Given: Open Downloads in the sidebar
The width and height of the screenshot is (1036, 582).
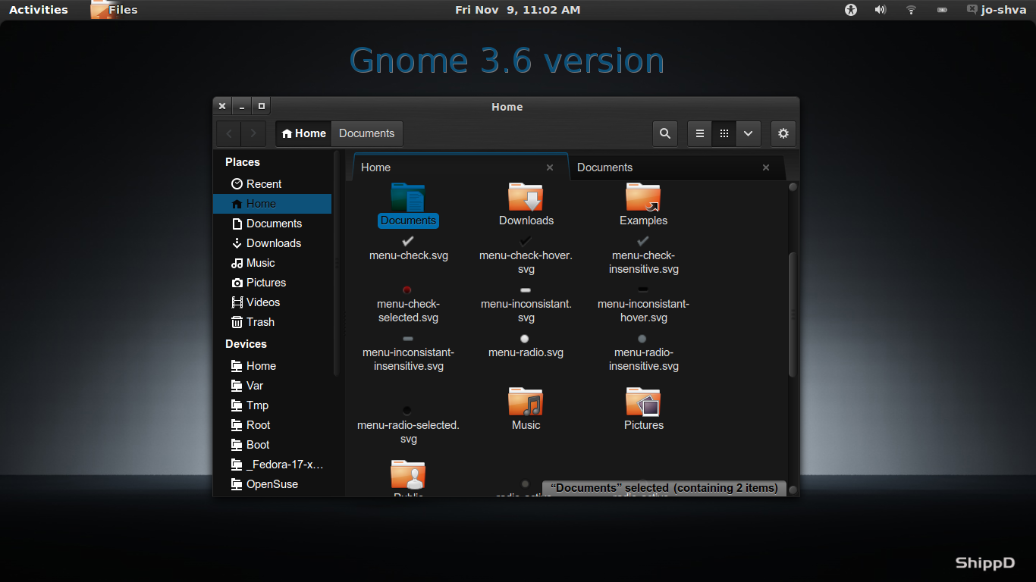Looking at the screenshot, I should (272, 243).
